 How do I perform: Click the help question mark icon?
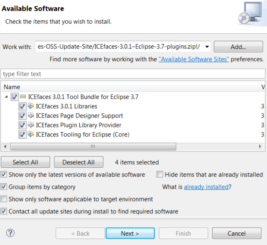[10, 233]
